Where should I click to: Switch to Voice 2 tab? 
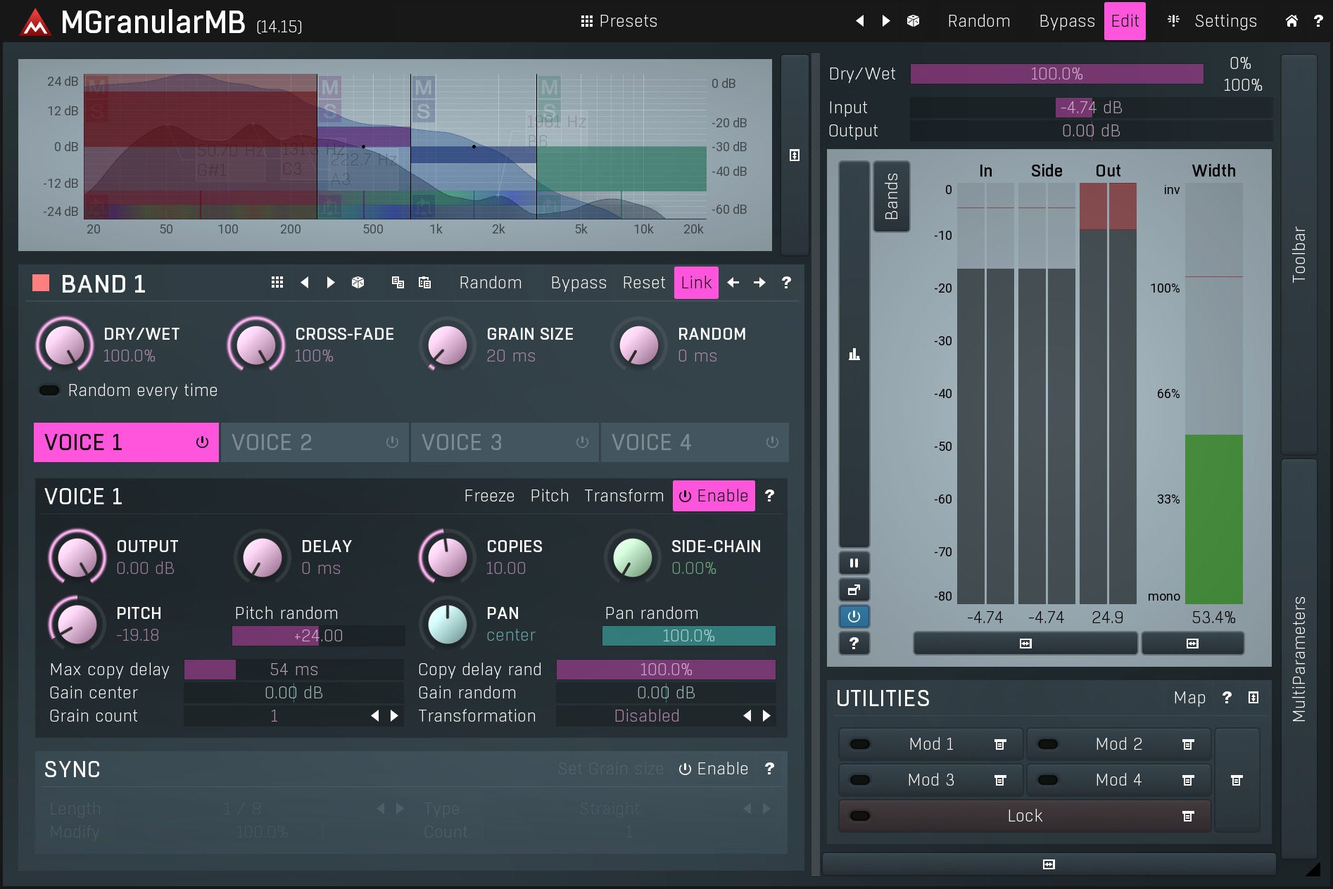314,442
